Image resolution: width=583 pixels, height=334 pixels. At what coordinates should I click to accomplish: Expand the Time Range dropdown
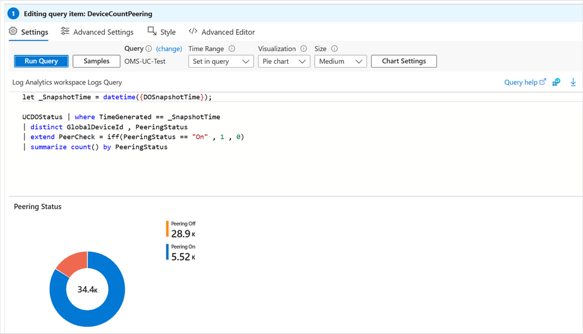221,61
